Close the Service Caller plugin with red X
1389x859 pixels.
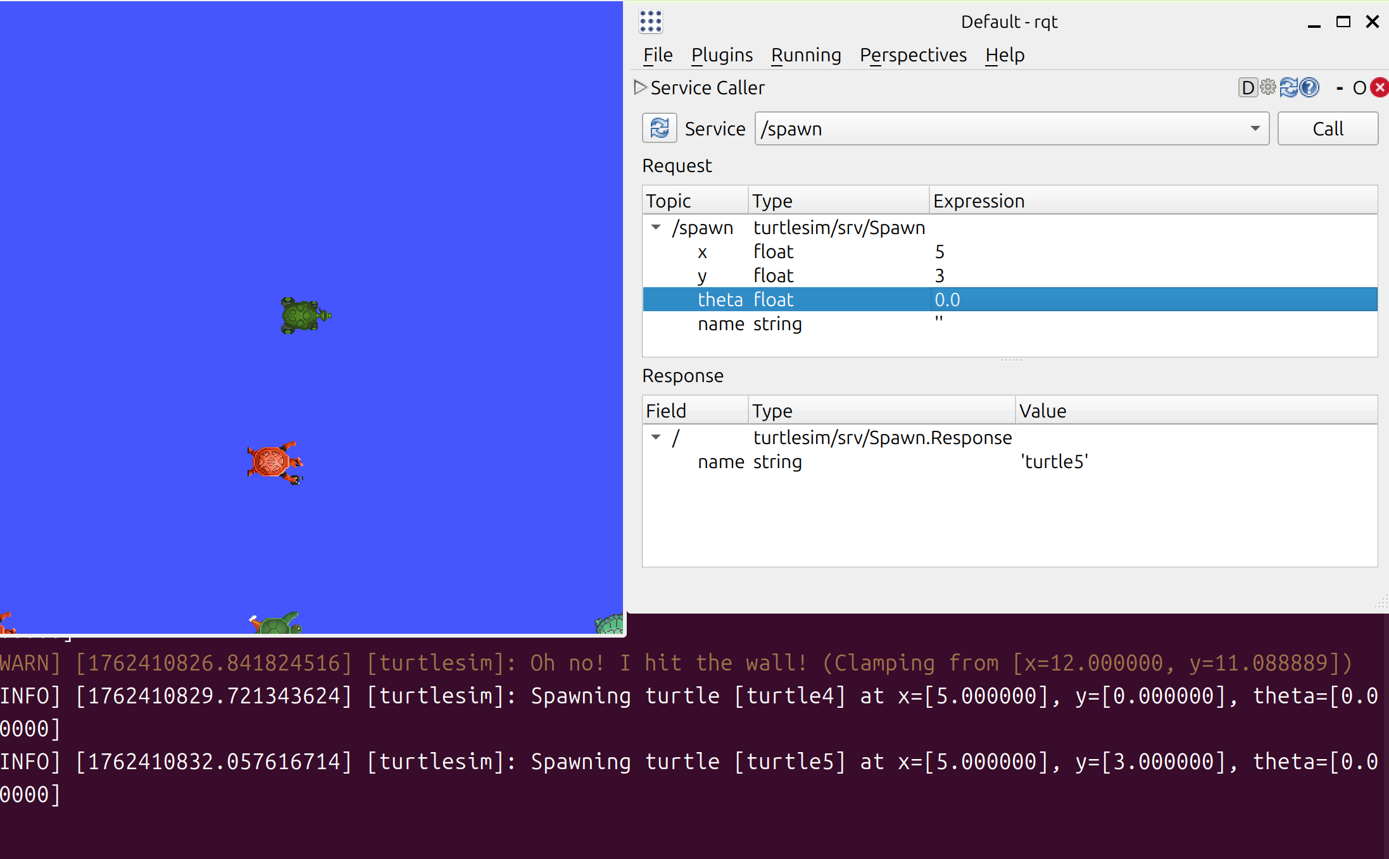[x=1380, y=87]
